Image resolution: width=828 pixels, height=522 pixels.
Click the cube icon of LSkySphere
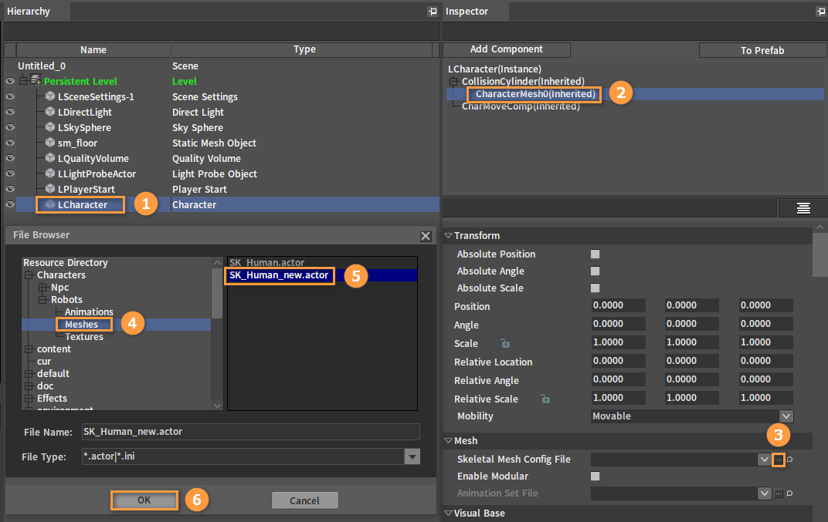coord(50,127)
